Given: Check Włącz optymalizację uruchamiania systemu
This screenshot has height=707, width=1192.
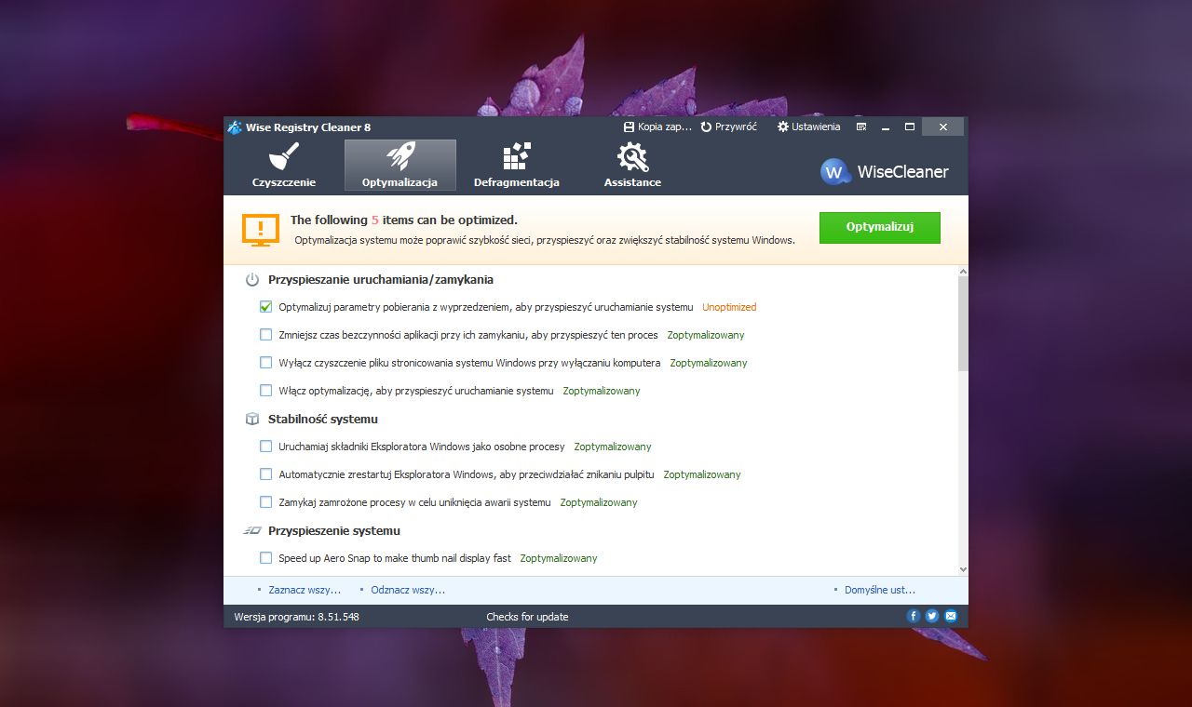Looking at the screenshot, I should [x=266, y=391].
